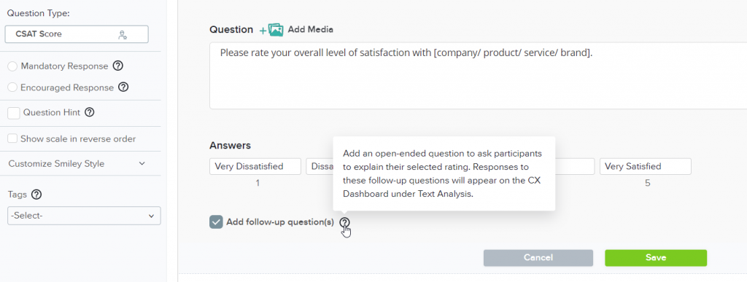Image resolution: width=747 pixels, height=282 pixels.
Task: Open the Tags -Select- dropdown
Action: [x=85, y=216]
